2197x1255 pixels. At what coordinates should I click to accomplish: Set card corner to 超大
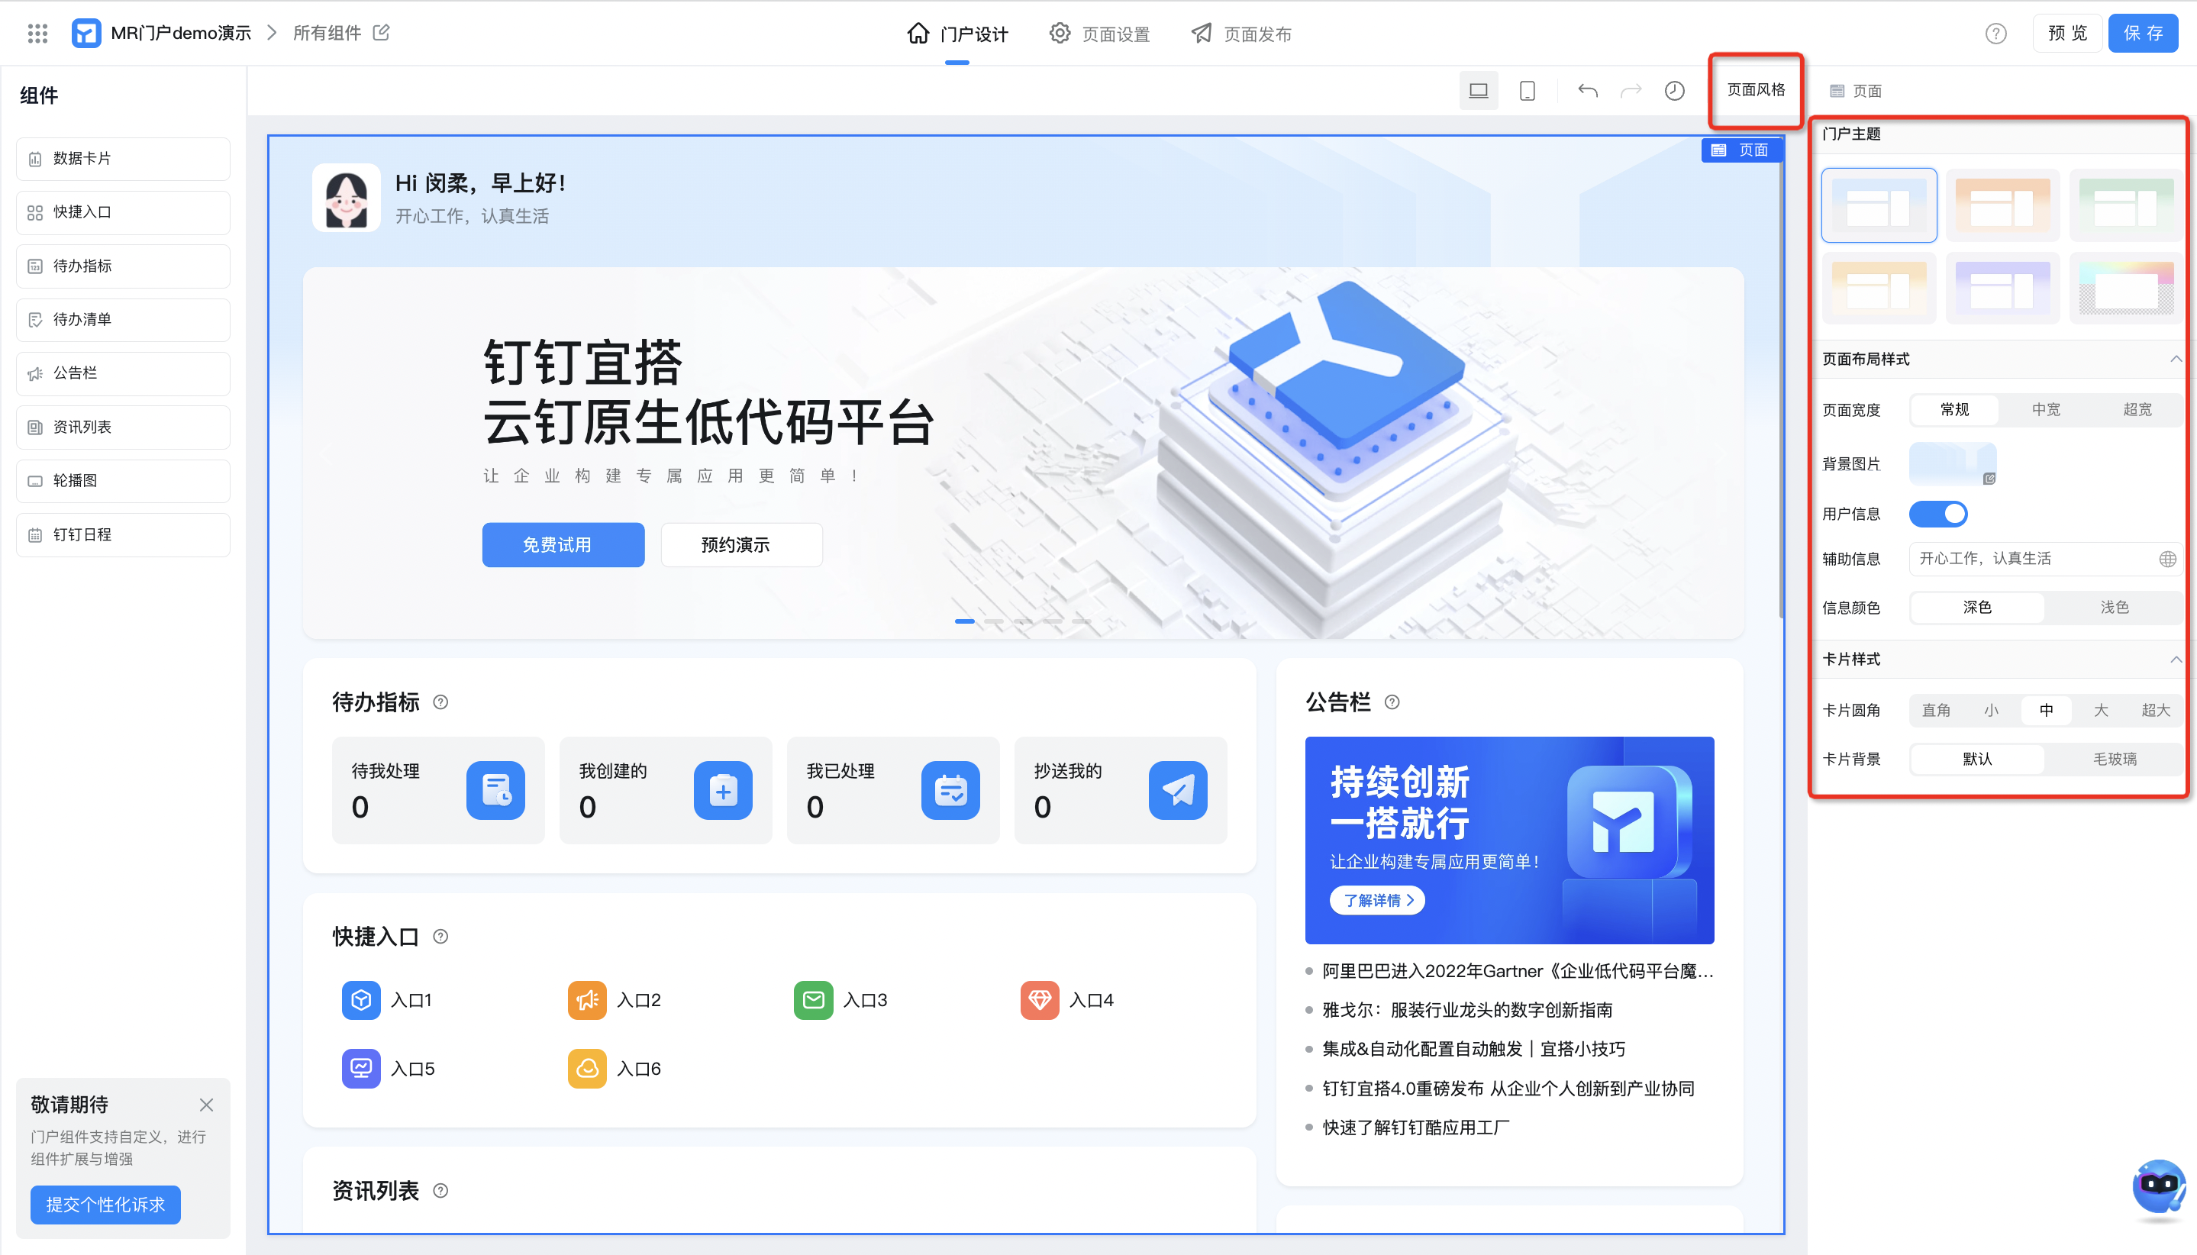pyautogui.click(x=2156, y=710)
